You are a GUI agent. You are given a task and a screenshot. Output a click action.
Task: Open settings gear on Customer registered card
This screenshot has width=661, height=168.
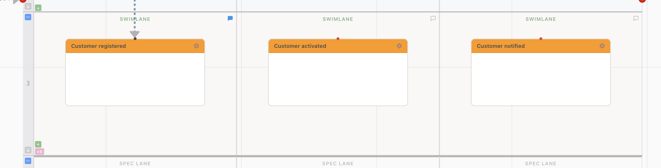point(196,46)
